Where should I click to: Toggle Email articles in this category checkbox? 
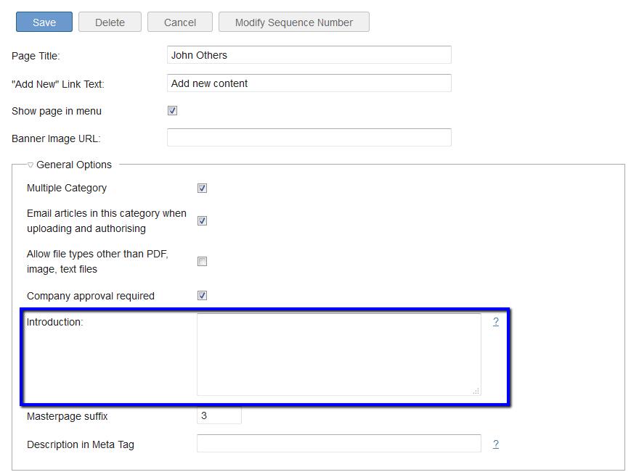point(202,221)
